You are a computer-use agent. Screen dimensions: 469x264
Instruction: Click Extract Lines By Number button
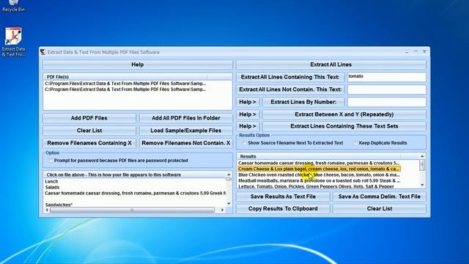point(303,102)
